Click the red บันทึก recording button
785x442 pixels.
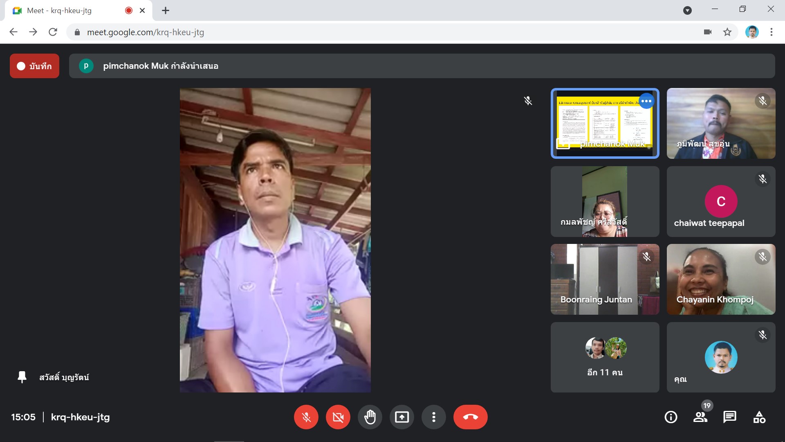[35, 66]
